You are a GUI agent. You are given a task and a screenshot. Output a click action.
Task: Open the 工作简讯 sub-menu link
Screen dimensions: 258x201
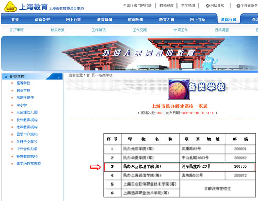click(99, 30)
